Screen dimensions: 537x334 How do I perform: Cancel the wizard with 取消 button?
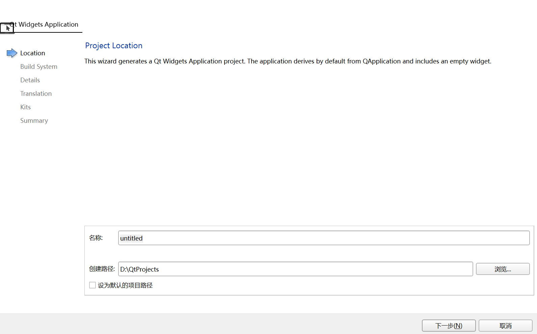click(505, 326)
